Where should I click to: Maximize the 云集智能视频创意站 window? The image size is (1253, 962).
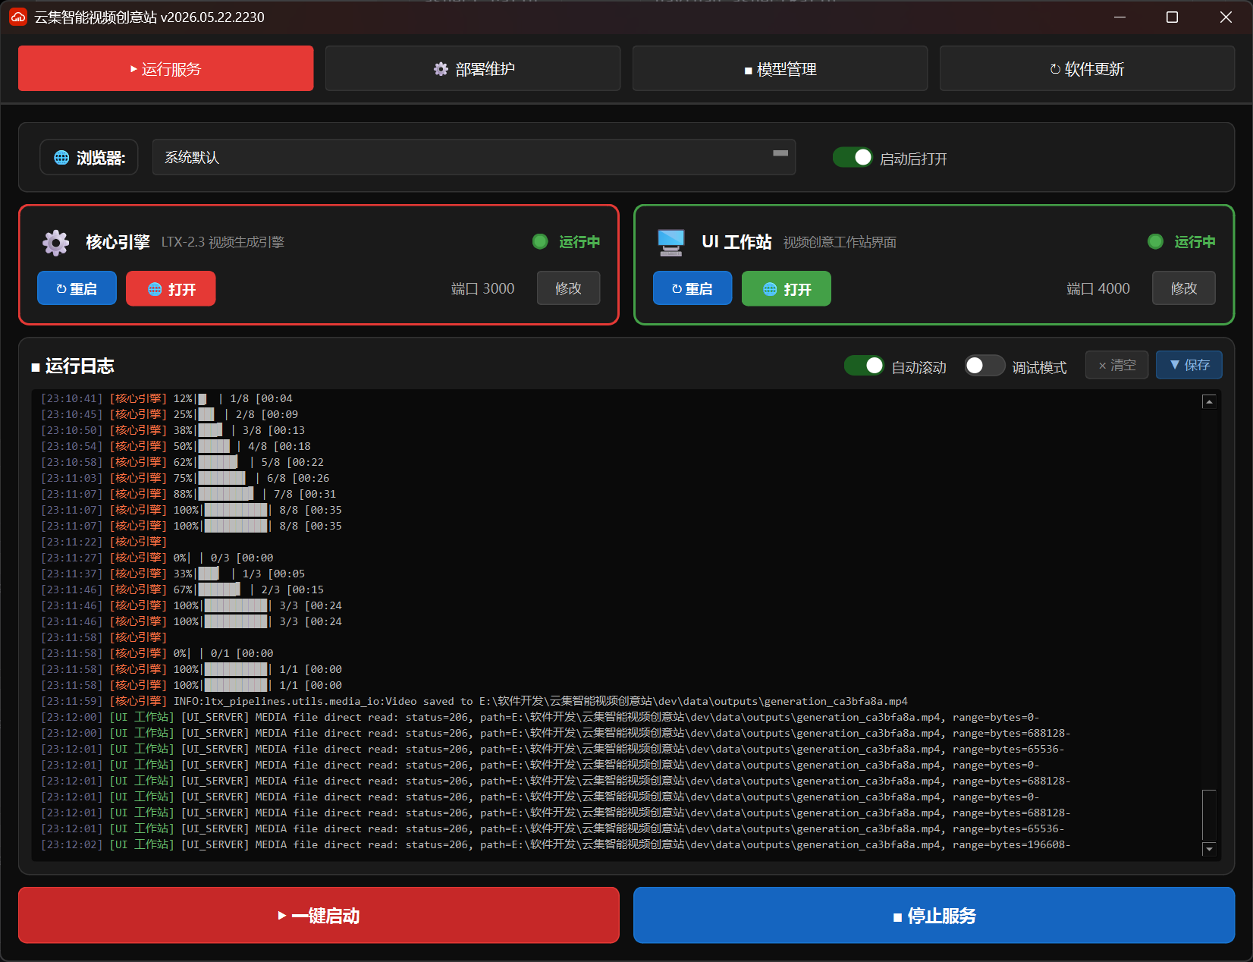click(1172, 17)
